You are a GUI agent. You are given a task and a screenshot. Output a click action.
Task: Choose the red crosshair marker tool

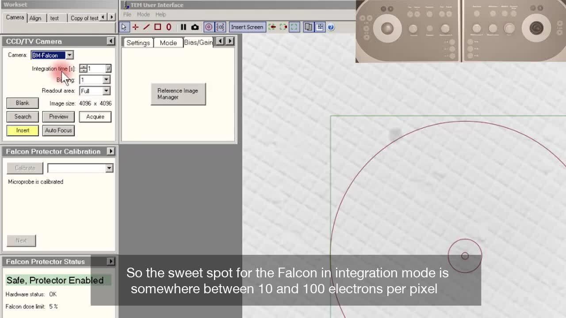(x=135, y=27)
